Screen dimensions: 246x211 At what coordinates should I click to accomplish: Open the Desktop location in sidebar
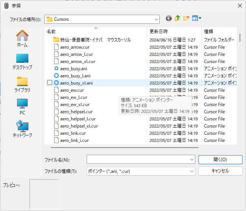(x=22, y=62)
